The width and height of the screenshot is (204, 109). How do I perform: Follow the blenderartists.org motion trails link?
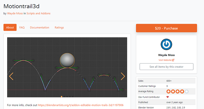(x=81, y=105)
